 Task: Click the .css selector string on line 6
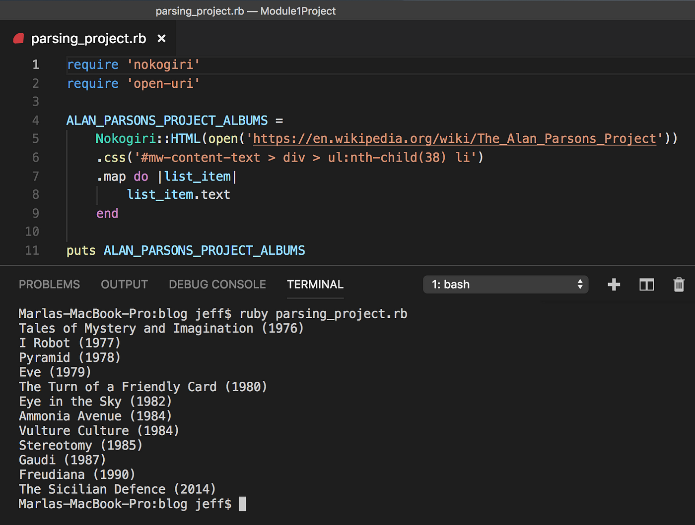click(x=305, y=158)
